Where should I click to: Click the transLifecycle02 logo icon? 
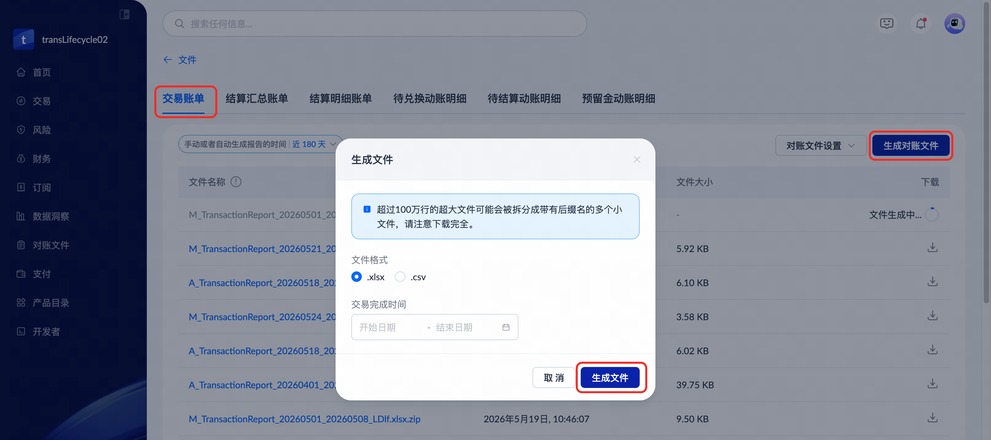pyautogui.click(x=24, y=39)
